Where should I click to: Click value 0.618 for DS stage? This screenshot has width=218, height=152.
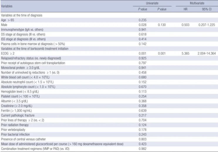(143, 34)
